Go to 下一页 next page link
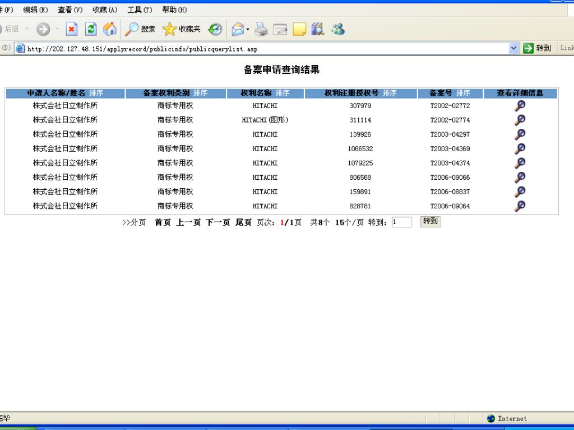The width and height of the screenshot is (574, 430). tap(218, 222)
